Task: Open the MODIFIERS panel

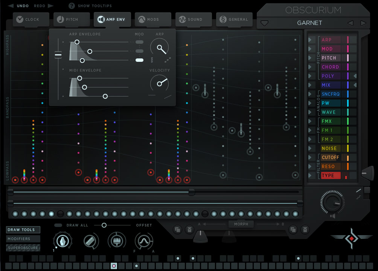Action: (23, 239)
